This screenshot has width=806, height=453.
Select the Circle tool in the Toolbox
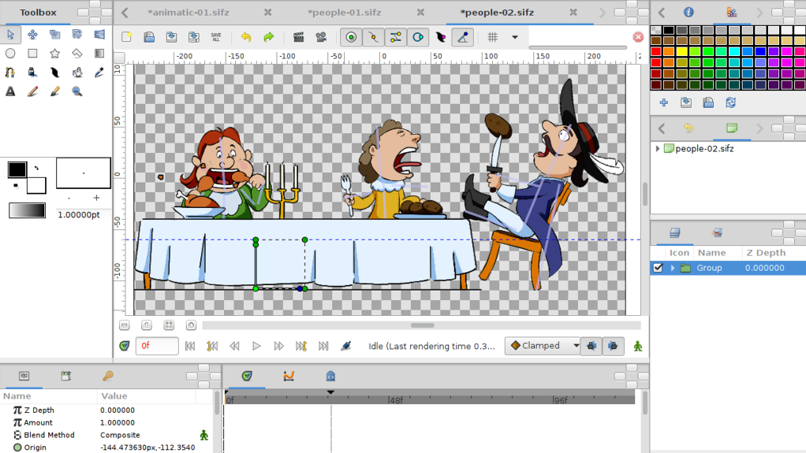tap(10, 54)
